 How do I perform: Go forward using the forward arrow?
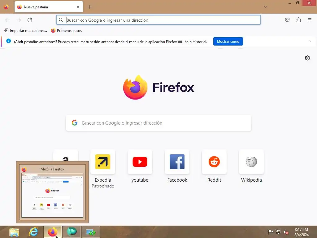(x=19, y=20)
